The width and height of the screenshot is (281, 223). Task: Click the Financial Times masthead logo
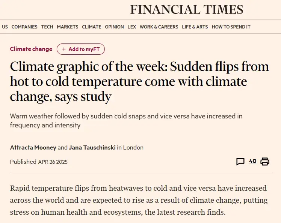click(187, 9)
